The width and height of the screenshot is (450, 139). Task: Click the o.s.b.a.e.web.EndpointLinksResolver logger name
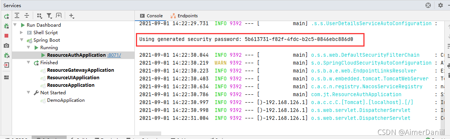tap(364, 71)
